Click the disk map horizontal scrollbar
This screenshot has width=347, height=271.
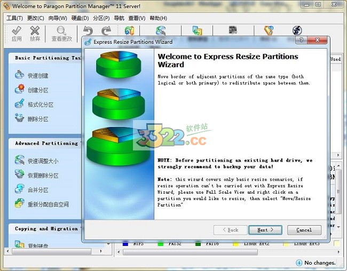pyautogui.click(x=191, y=252)
